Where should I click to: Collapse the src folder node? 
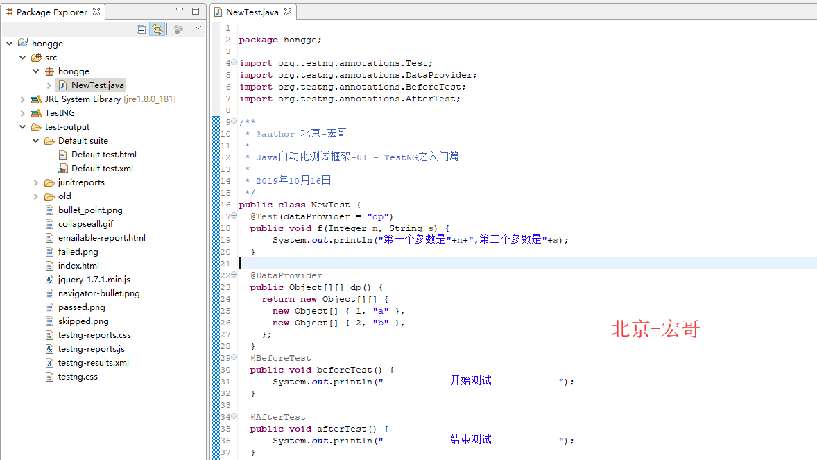(x=23, y=58)
